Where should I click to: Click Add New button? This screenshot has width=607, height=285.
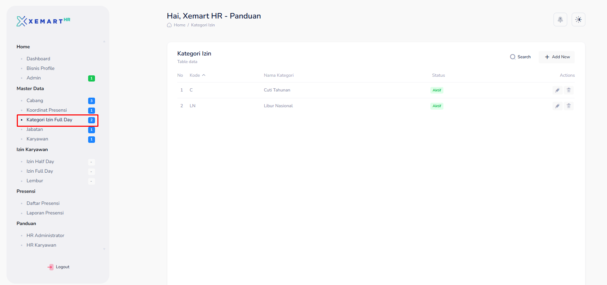pos(557,57)
